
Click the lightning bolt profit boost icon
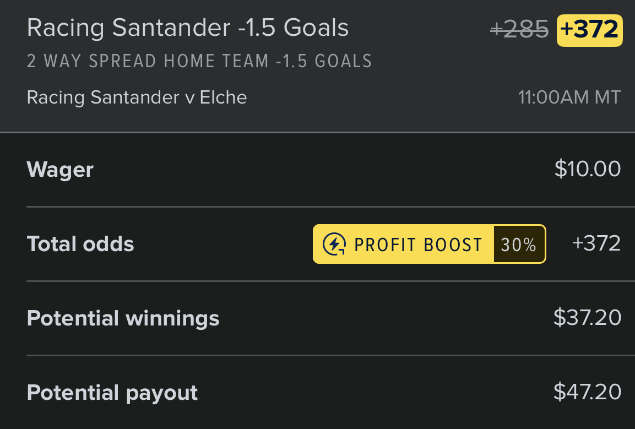coord(334,245)
